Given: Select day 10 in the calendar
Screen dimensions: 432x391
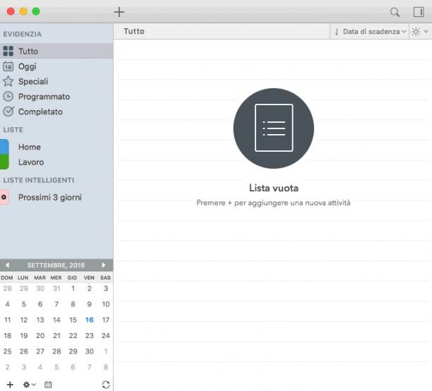Looking at the screenshot, I should pos(105,304).
